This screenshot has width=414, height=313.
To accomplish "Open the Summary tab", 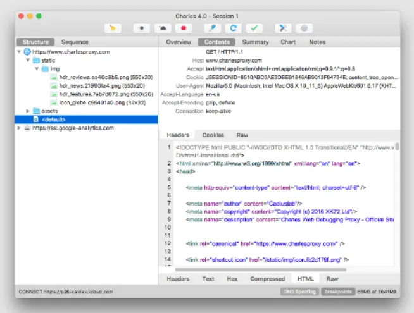I will (255, 42).
